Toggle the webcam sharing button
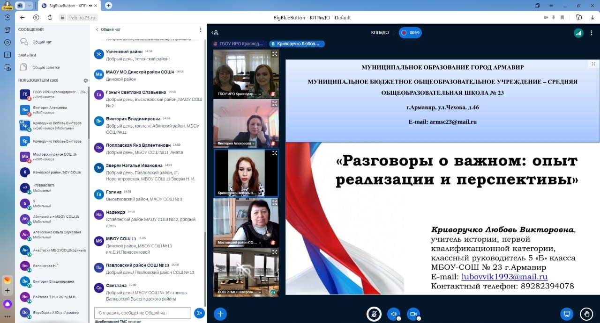The width and height of the screenshot is (600, 323). pos(413,314)
